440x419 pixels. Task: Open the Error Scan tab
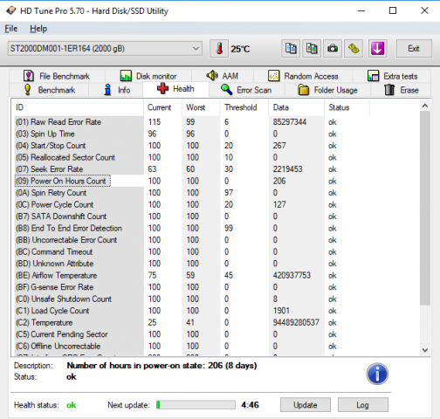(246, 90)
